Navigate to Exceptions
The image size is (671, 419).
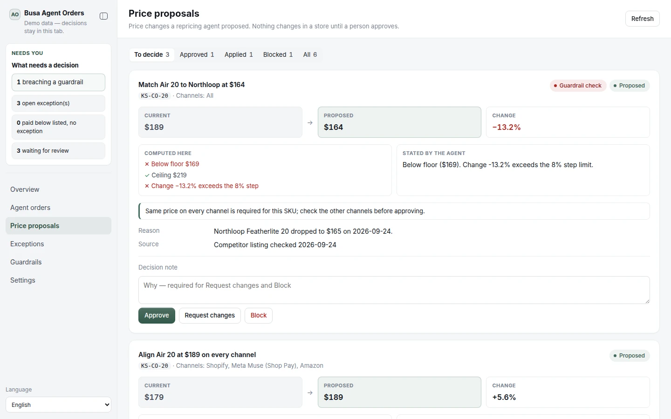point(58,244)
